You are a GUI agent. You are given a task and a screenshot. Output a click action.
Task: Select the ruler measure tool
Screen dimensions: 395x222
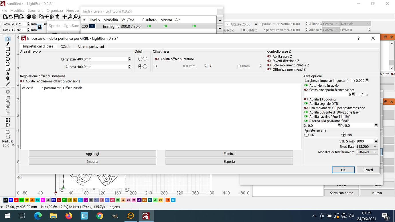point(8,84)
